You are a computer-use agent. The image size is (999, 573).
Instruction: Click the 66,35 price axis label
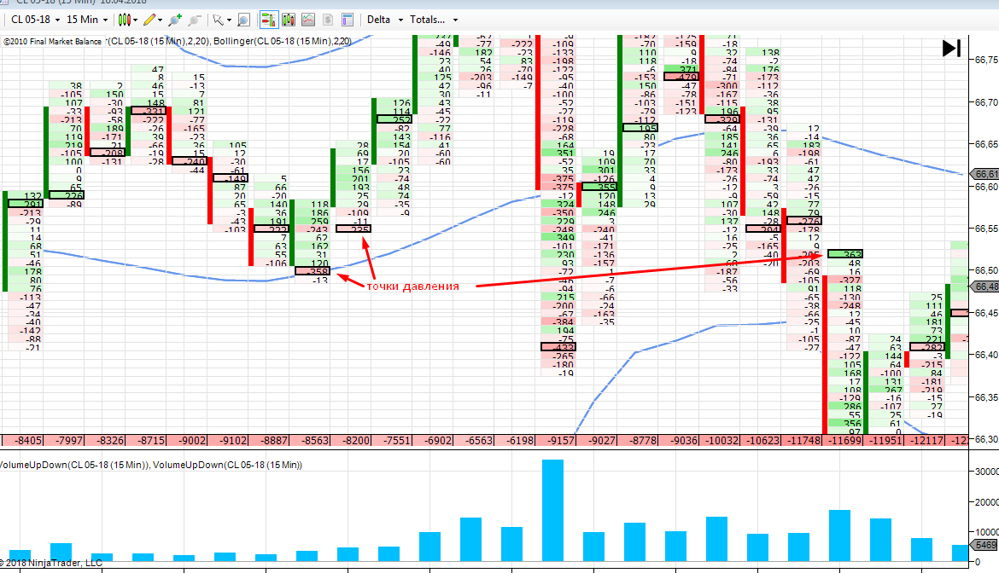(x=986, y=397)
